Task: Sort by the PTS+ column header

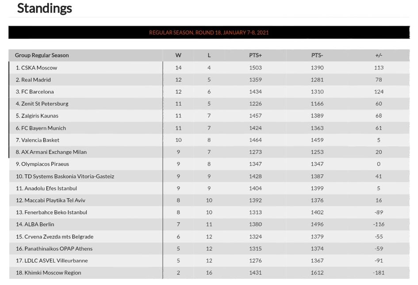Action: [x=255, y=55]
